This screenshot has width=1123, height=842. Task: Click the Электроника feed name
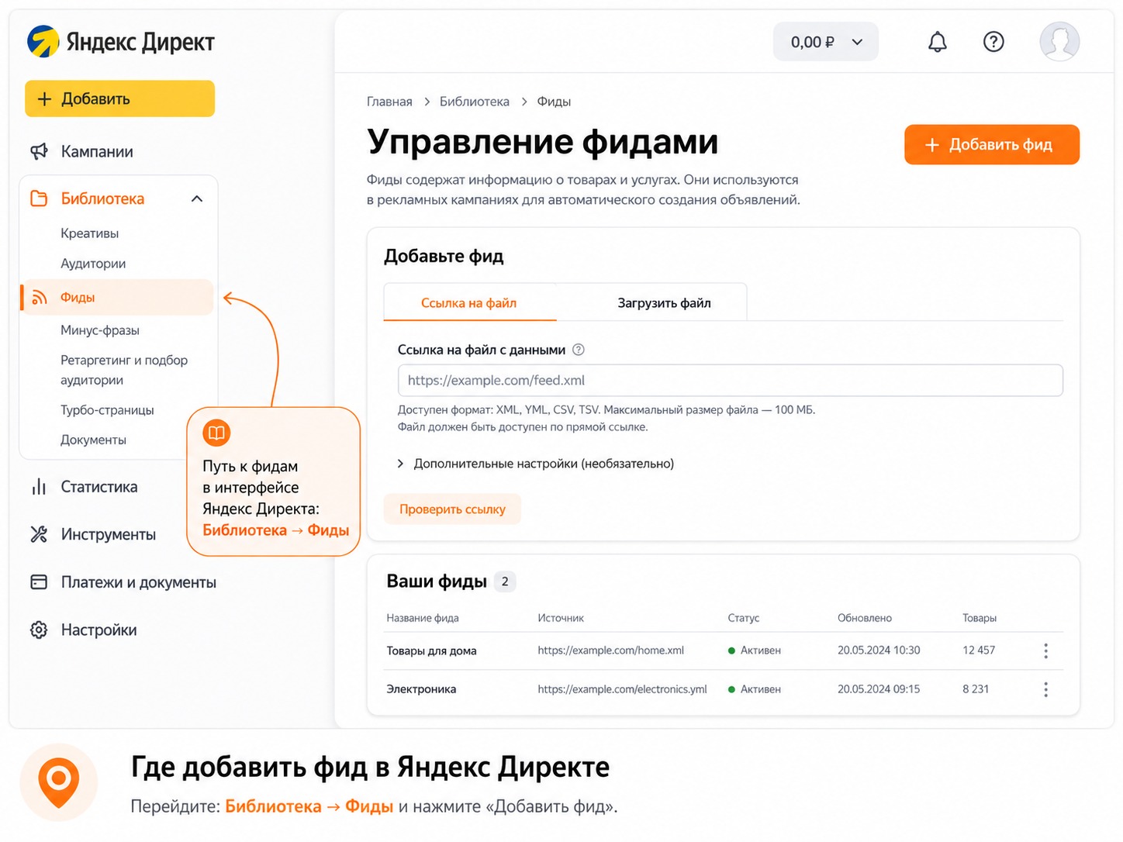click(x=421, y=689)
